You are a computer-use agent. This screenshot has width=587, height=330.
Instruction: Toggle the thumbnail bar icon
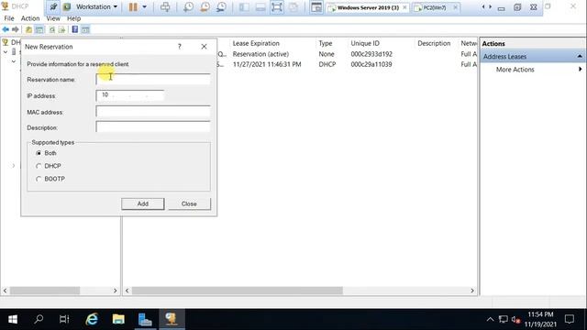260,7
